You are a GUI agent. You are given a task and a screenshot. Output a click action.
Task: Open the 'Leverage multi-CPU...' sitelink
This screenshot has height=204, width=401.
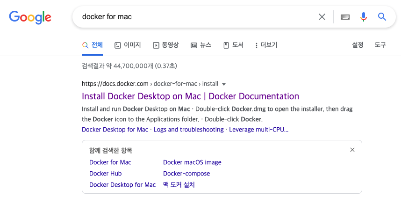point(258,130)
